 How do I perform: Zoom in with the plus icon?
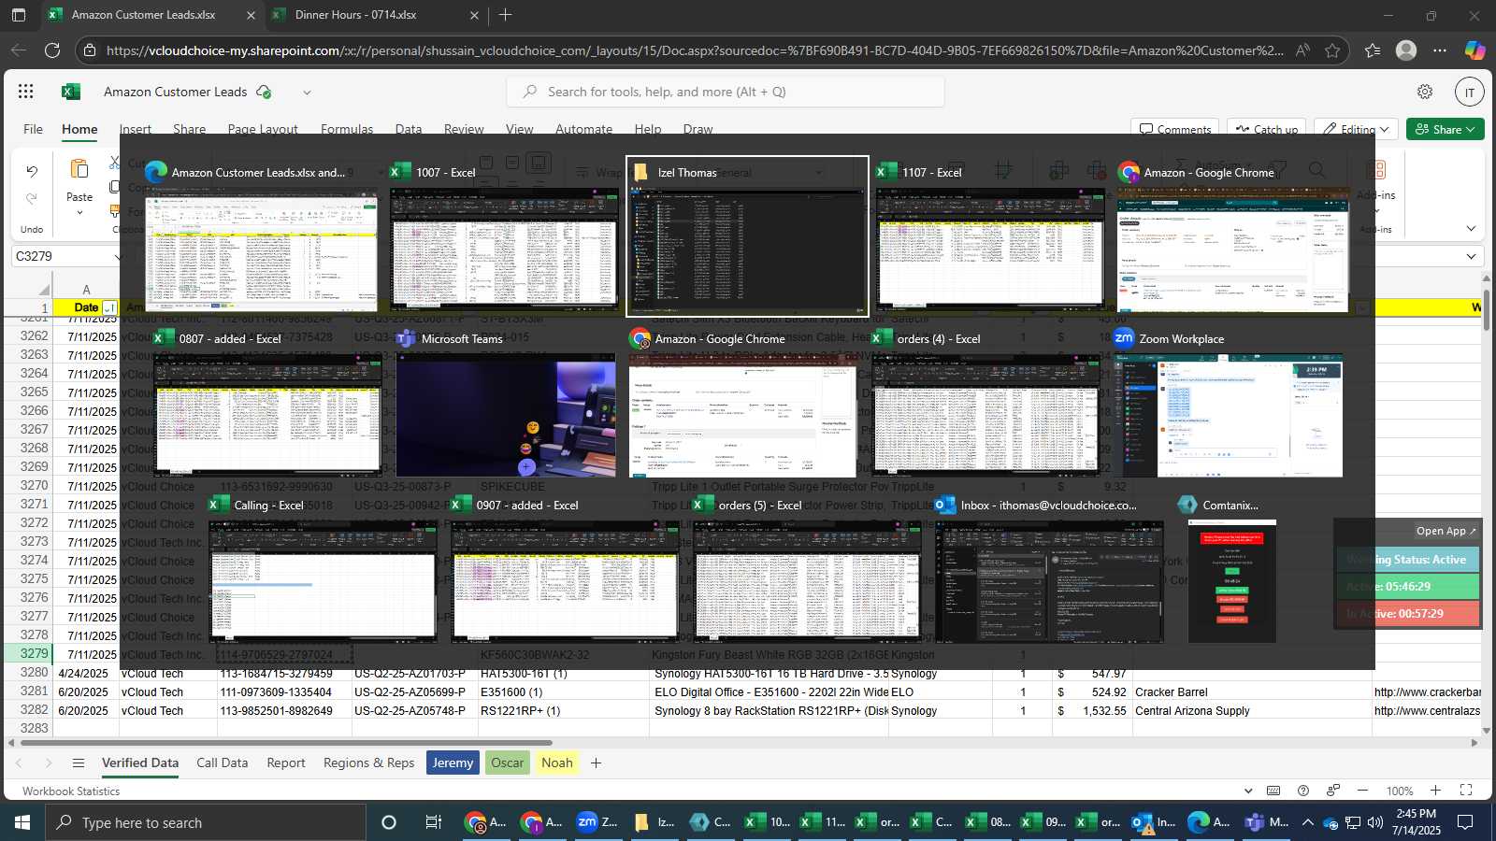[x=1436, y=791]
